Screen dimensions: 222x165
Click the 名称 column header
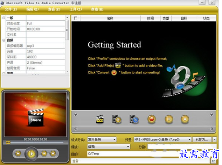point(110,18)
